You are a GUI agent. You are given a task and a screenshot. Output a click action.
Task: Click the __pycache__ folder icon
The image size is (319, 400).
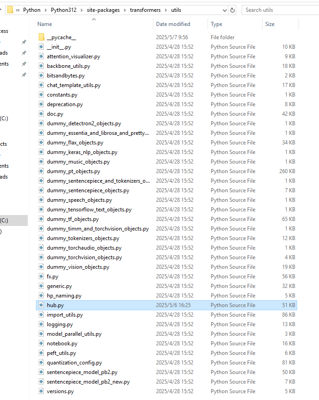[41, 37]
